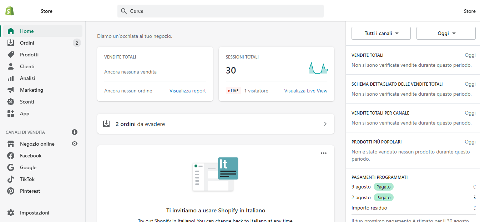
Task: Click Visualizza Live View link
Action: point(305,91)
